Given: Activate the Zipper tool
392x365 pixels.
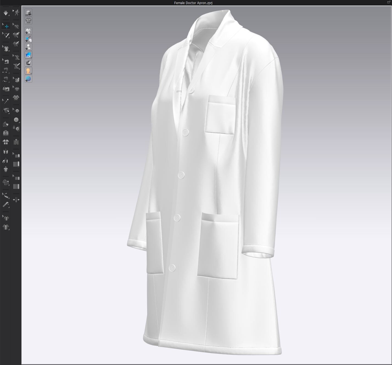Looking at the screenshot, I should click(16, 142).
